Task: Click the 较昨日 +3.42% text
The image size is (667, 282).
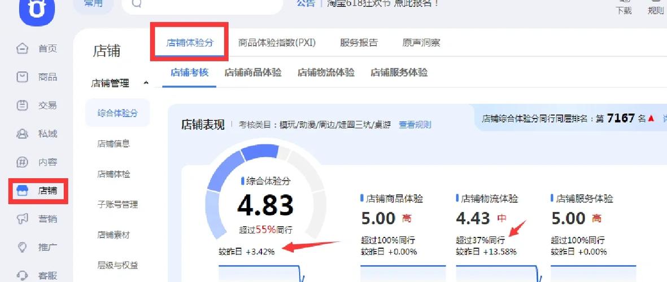Action: point(247,252)
